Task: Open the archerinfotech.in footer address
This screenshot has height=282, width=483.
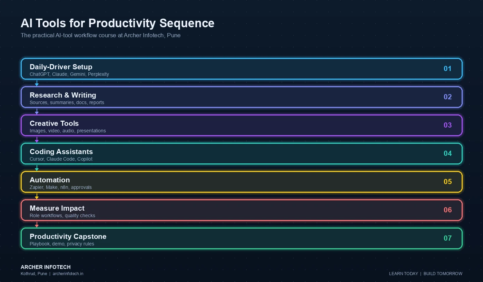Action: point(68,274)
